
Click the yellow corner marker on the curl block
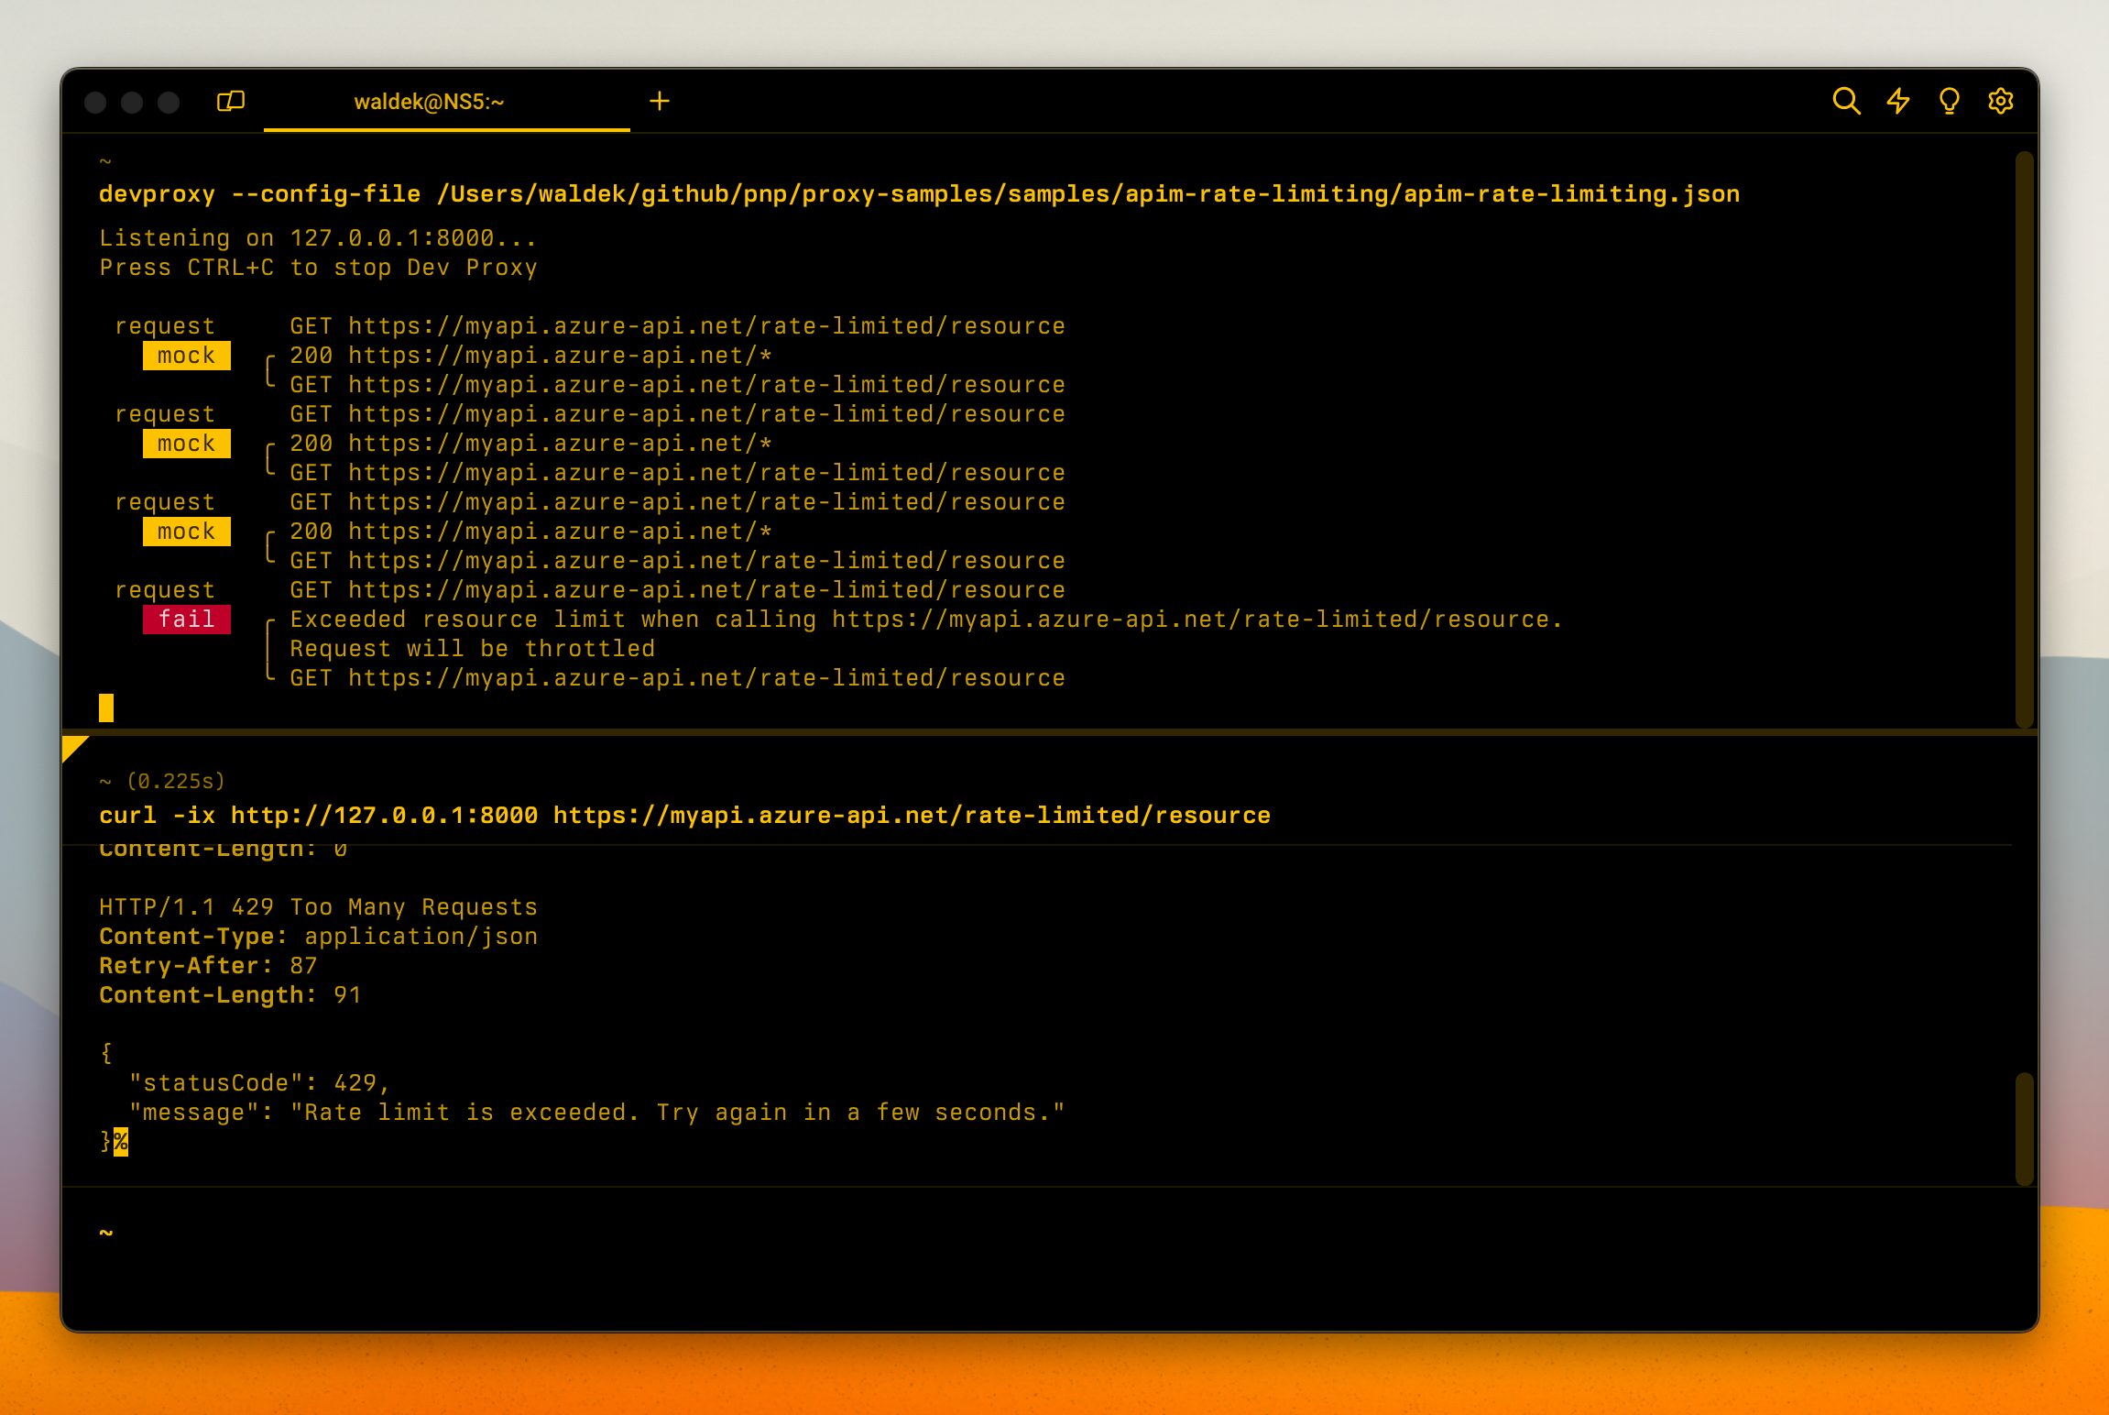point(76,749)
